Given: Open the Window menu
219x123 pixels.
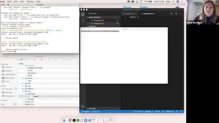Looking at the screenshot, I should [30, 1].
